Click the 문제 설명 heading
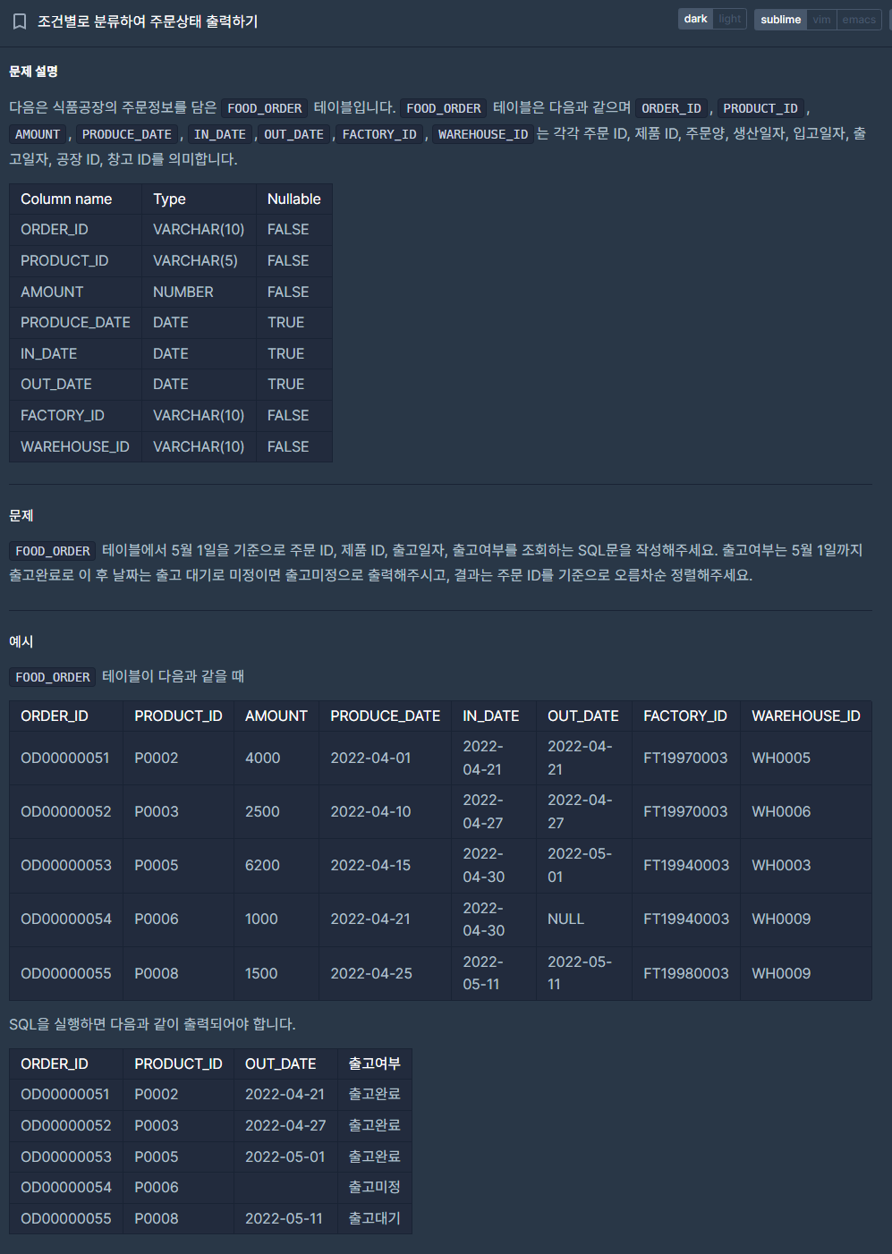This screenshot has height=1254, width=892. [x=33, y=72]
